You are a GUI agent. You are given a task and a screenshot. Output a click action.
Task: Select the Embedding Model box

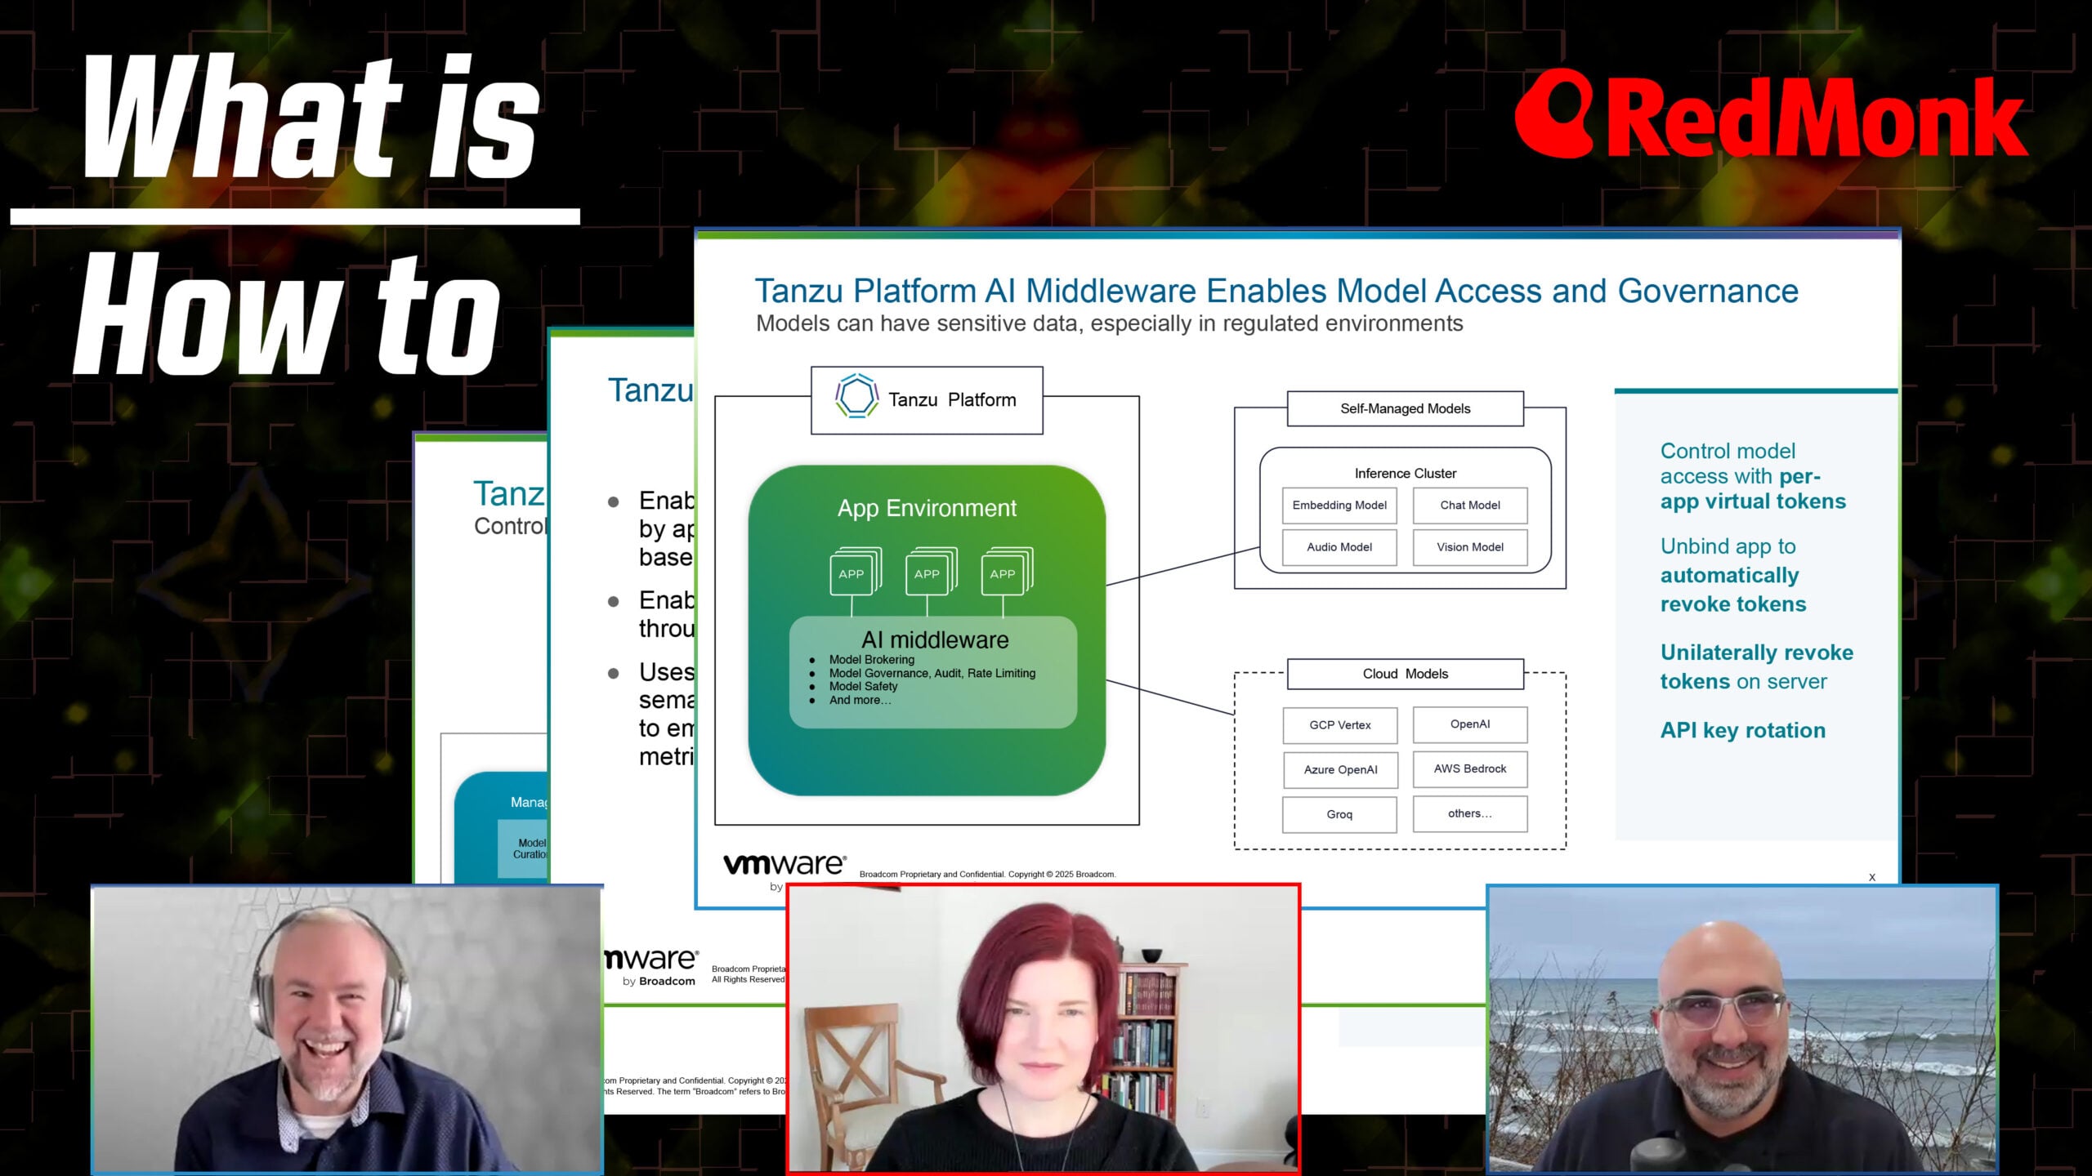(1339, 506)
